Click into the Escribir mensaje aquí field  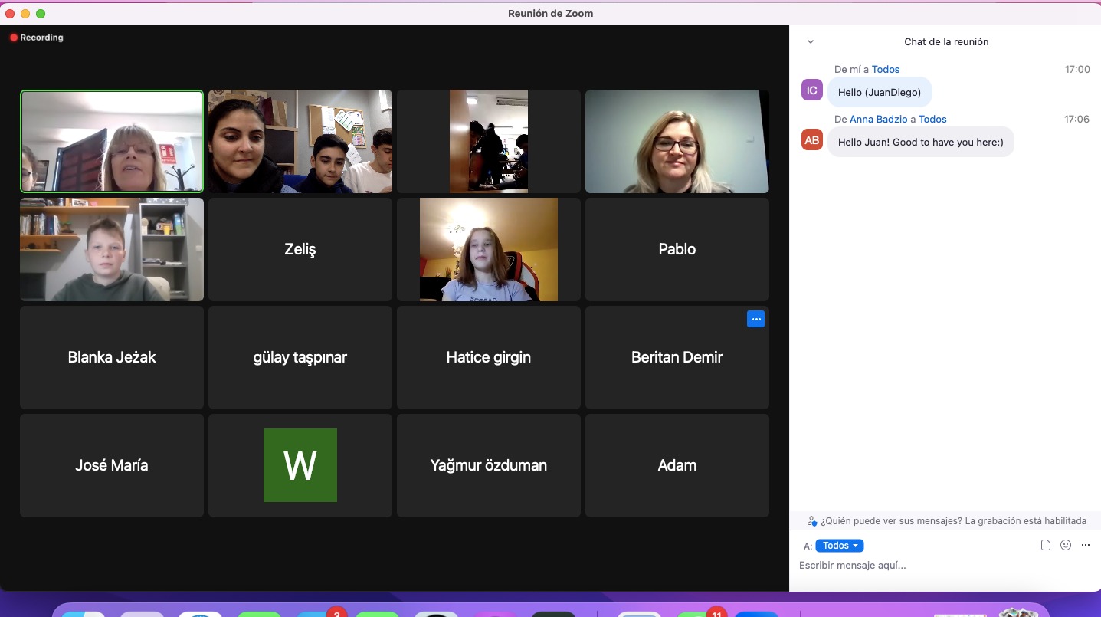[945, 566]
